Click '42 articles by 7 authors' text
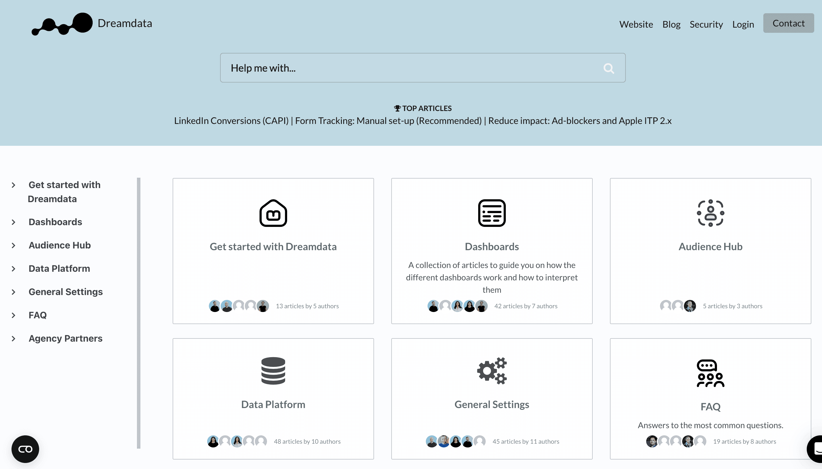 [526, 306]
